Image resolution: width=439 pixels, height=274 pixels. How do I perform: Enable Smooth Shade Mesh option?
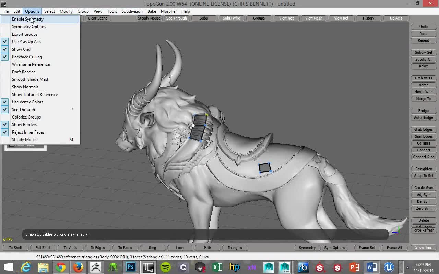click(40, 79)
